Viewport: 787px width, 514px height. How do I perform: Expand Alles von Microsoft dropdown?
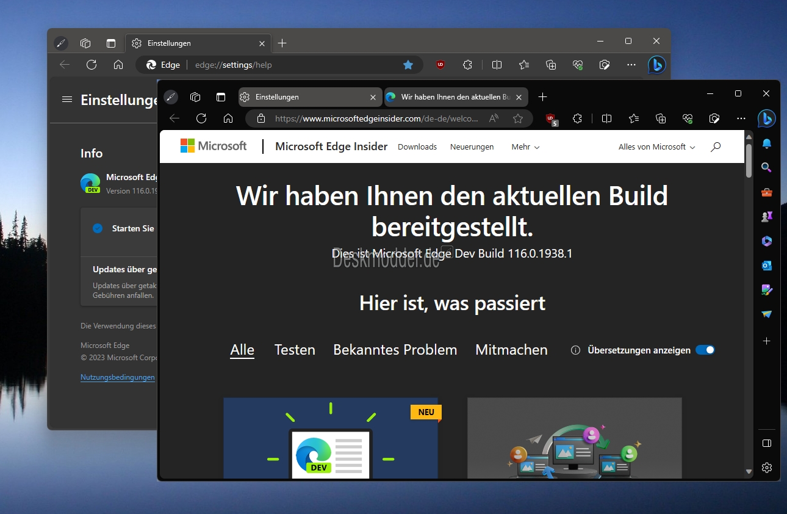pyautogui.click(x=656, y=147)
